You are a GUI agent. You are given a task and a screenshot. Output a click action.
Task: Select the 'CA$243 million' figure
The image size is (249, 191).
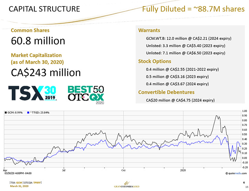point(46,73)
